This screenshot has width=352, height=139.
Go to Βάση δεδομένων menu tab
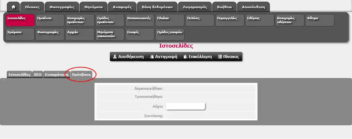[x=157, y=7]
